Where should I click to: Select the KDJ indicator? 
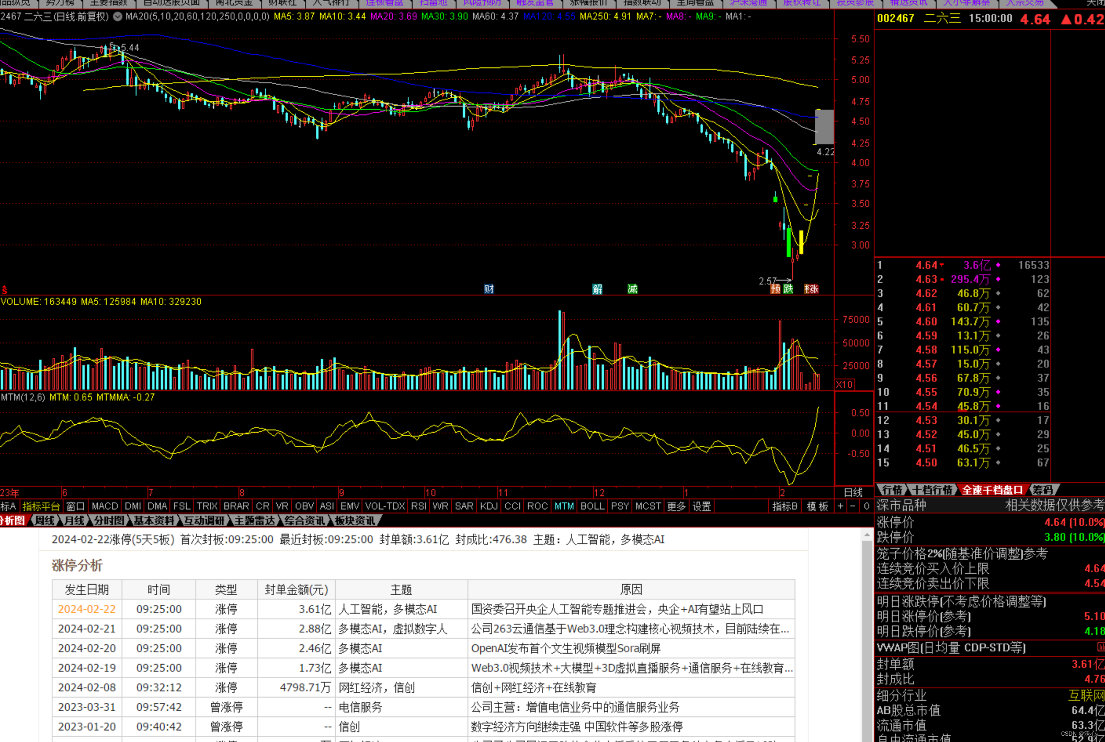(489, 506)
